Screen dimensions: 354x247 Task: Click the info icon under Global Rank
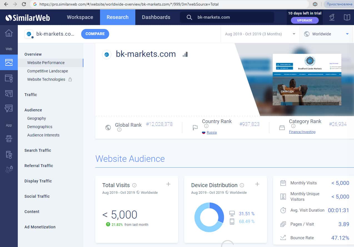tap(119, 130)
